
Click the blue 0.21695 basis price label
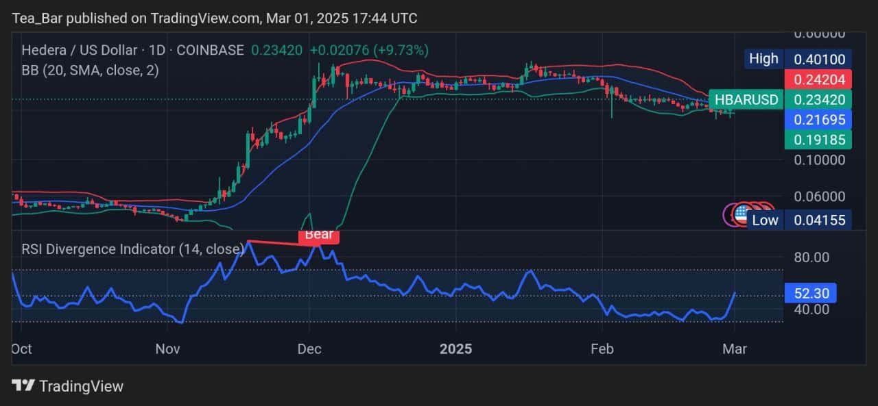click(818, 120)
